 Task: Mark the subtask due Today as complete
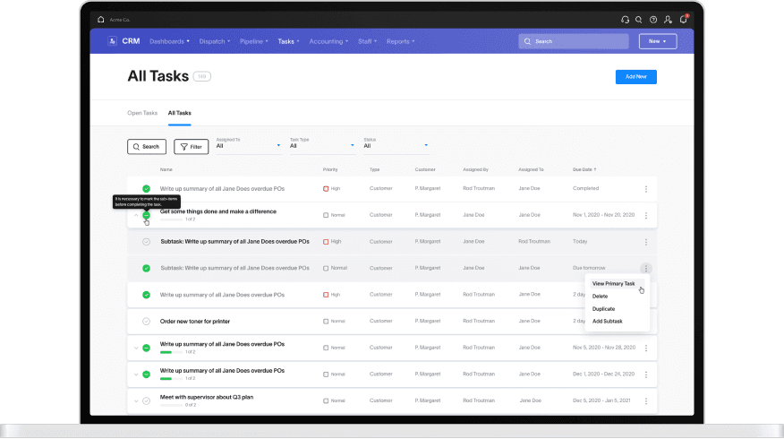click(146, 242)
